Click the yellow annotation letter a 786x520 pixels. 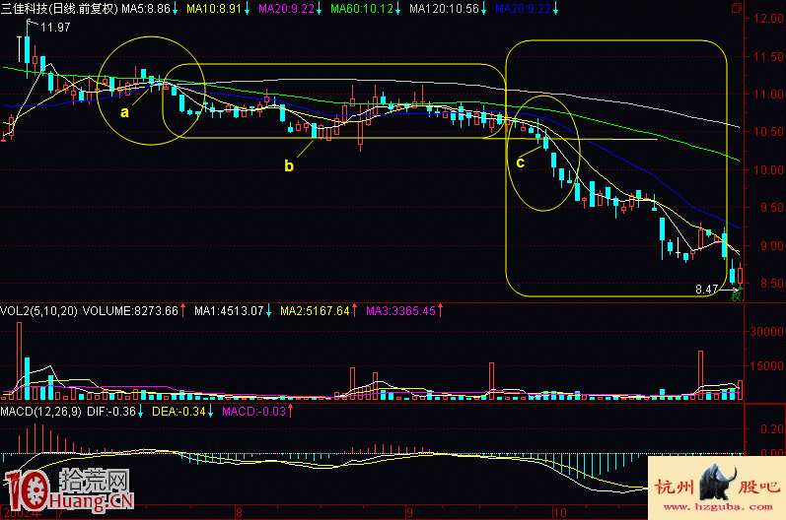tap(124, 112)
